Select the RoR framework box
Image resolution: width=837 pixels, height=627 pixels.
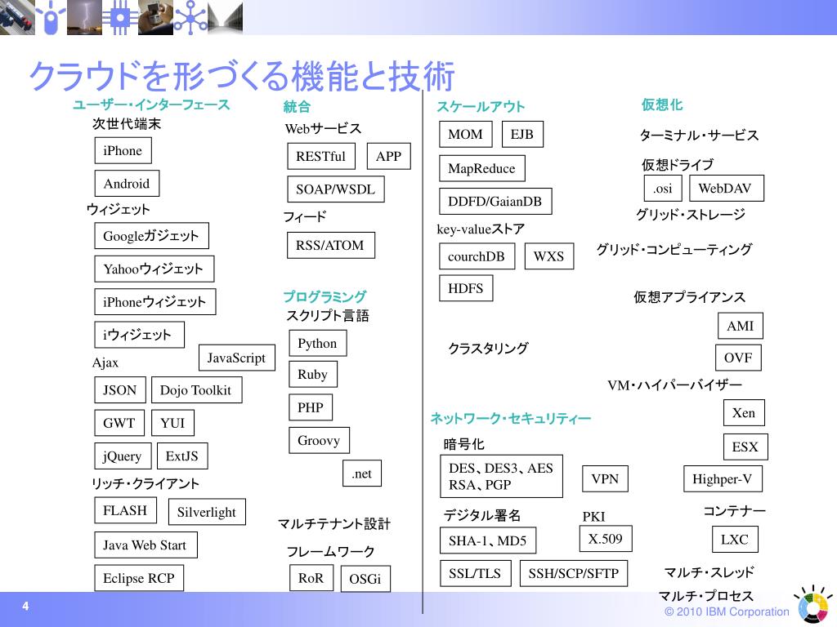(311, 578)
